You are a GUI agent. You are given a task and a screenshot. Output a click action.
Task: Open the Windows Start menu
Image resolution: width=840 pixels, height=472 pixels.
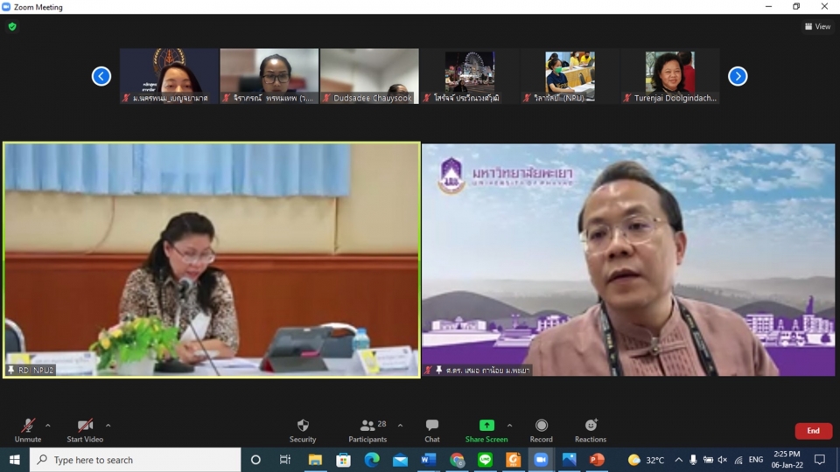coord(15,460)
